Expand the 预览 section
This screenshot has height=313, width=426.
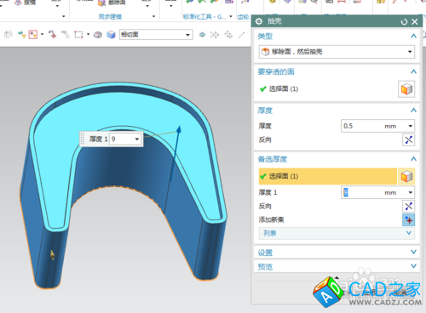point(337,266)
